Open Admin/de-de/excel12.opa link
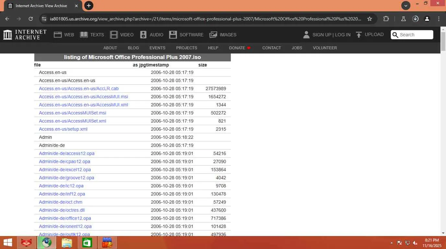The width and height of the screenshot is (446, 249). click(65, 170)
